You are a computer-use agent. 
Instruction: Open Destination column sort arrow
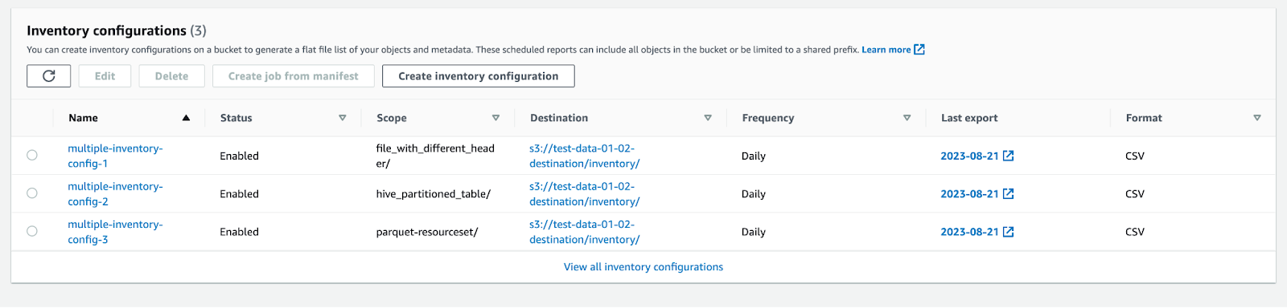pos(708,118)
